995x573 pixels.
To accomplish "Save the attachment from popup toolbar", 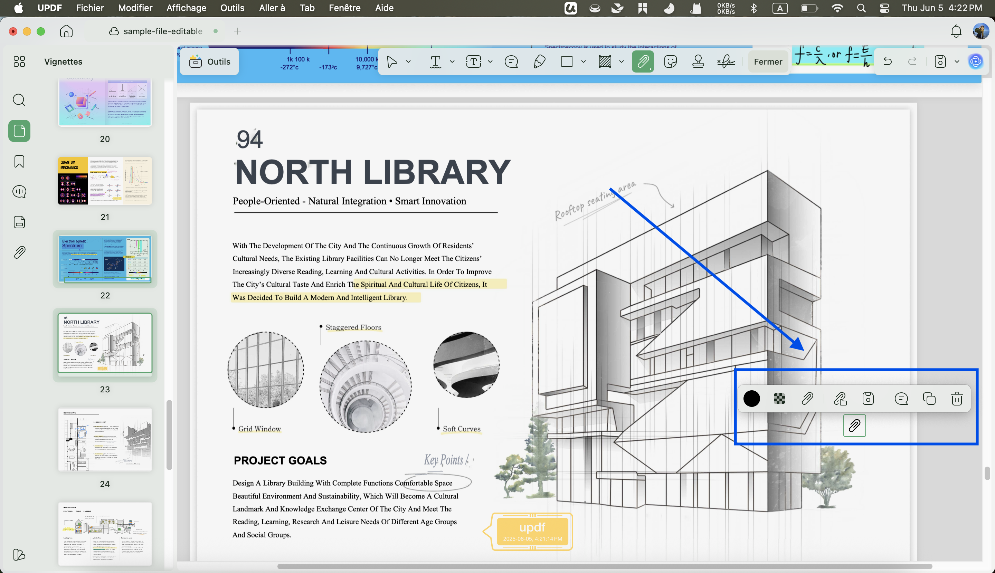I will tap(868, 399).
